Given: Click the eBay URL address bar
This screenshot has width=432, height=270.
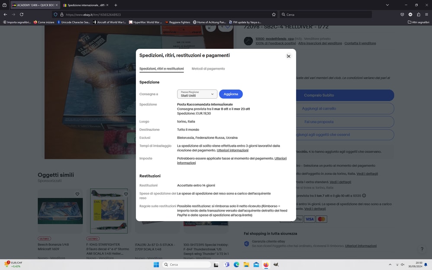Looking at the screenshot, I should click(165, 15).
